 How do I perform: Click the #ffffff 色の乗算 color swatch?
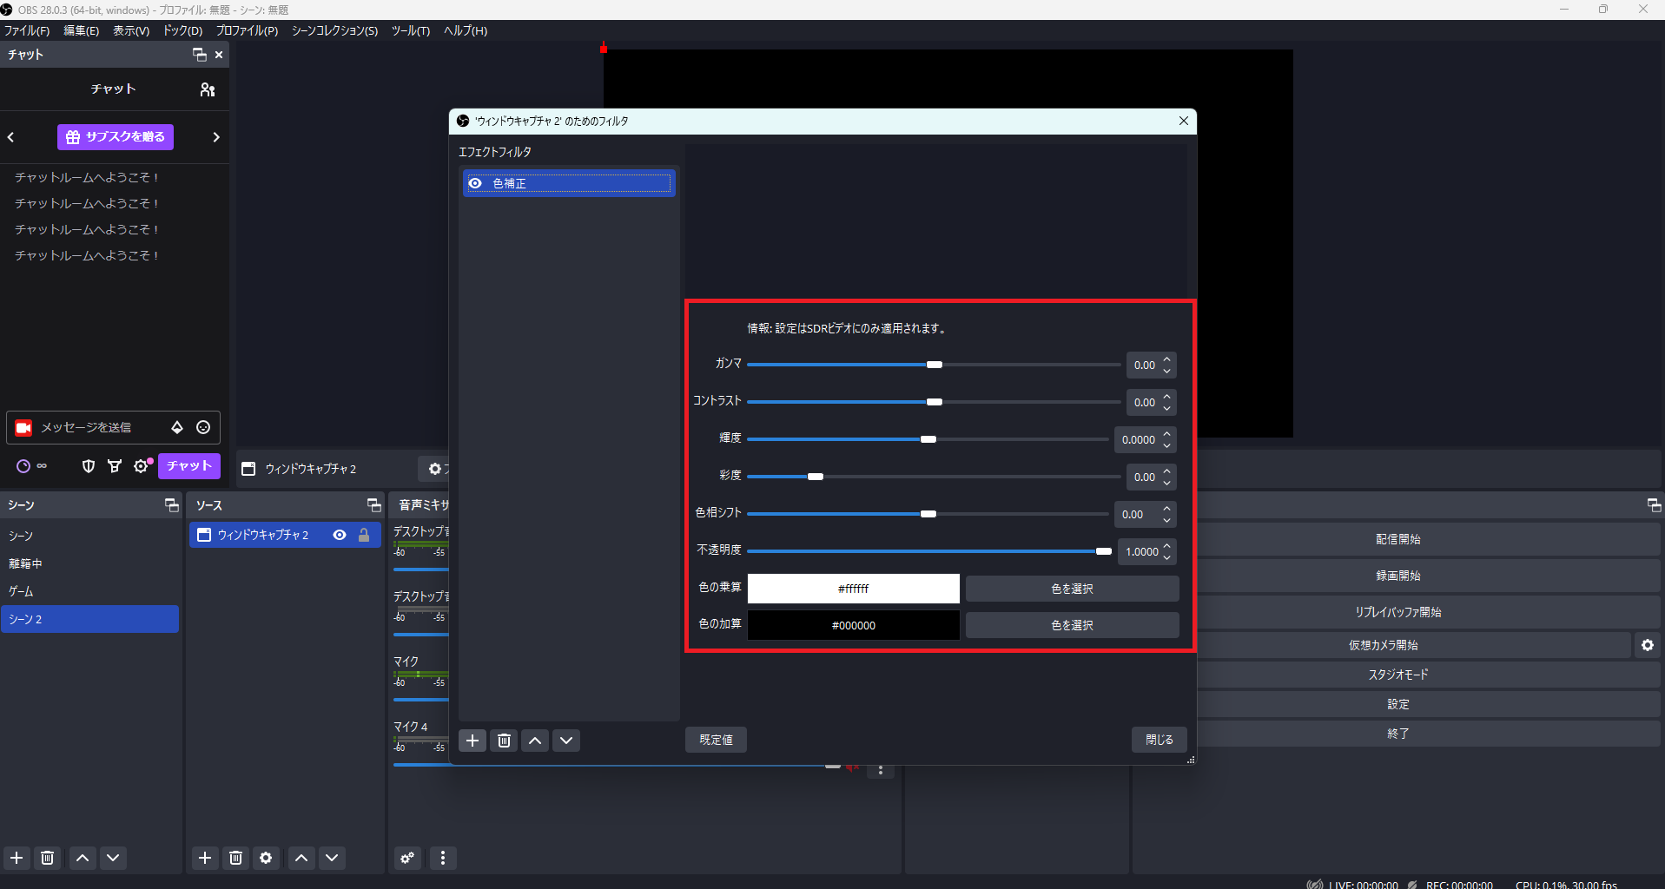coord(853,589)
